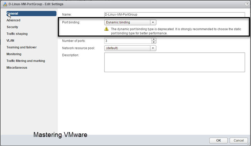Image resolution: width=251 pixels, height=146 pixels.
Task: Increase number of ports with up arrow
Action: [x=154, y=39]
